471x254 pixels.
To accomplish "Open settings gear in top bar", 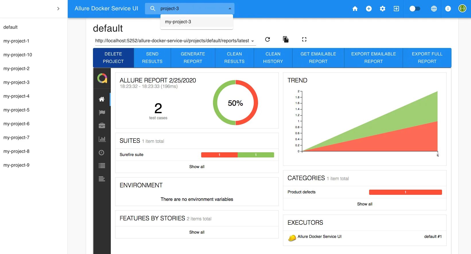I will click(x=383, y=9).
